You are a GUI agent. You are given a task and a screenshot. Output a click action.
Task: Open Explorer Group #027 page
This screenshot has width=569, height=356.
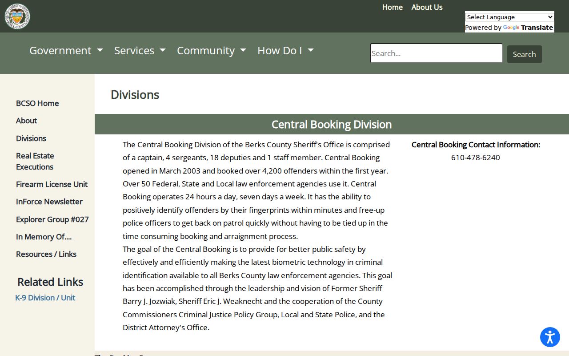[52, 219]
